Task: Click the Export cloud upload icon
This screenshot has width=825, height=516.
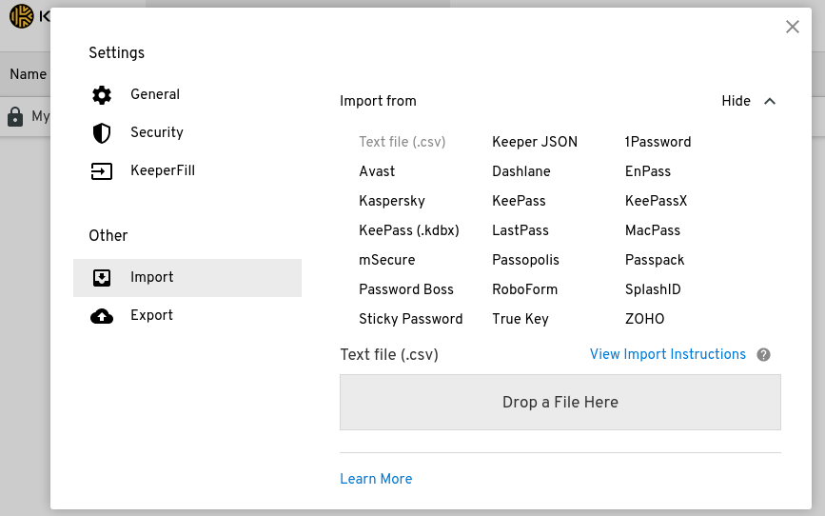Action: coord(102,316)
